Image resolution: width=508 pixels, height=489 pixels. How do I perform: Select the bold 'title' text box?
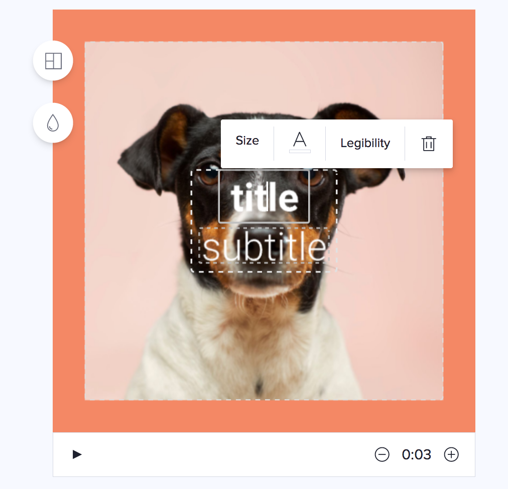(x=265, y=197)
